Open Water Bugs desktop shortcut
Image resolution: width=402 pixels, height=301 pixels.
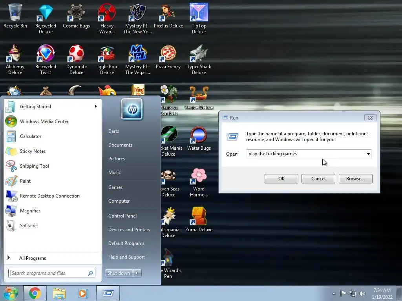click(199, 138)
